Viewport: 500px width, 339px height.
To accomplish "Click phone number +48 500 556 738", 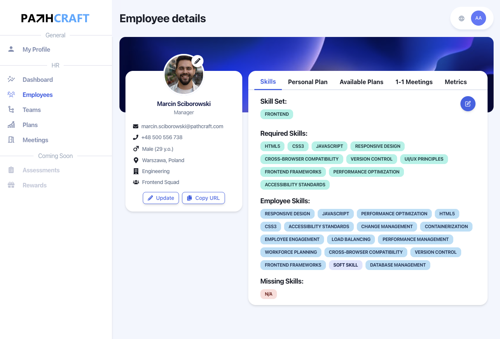I will tap(162, 137).
